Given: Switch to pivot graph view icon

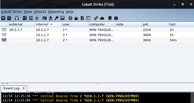Looking at the screenshot, I should 25,18.
